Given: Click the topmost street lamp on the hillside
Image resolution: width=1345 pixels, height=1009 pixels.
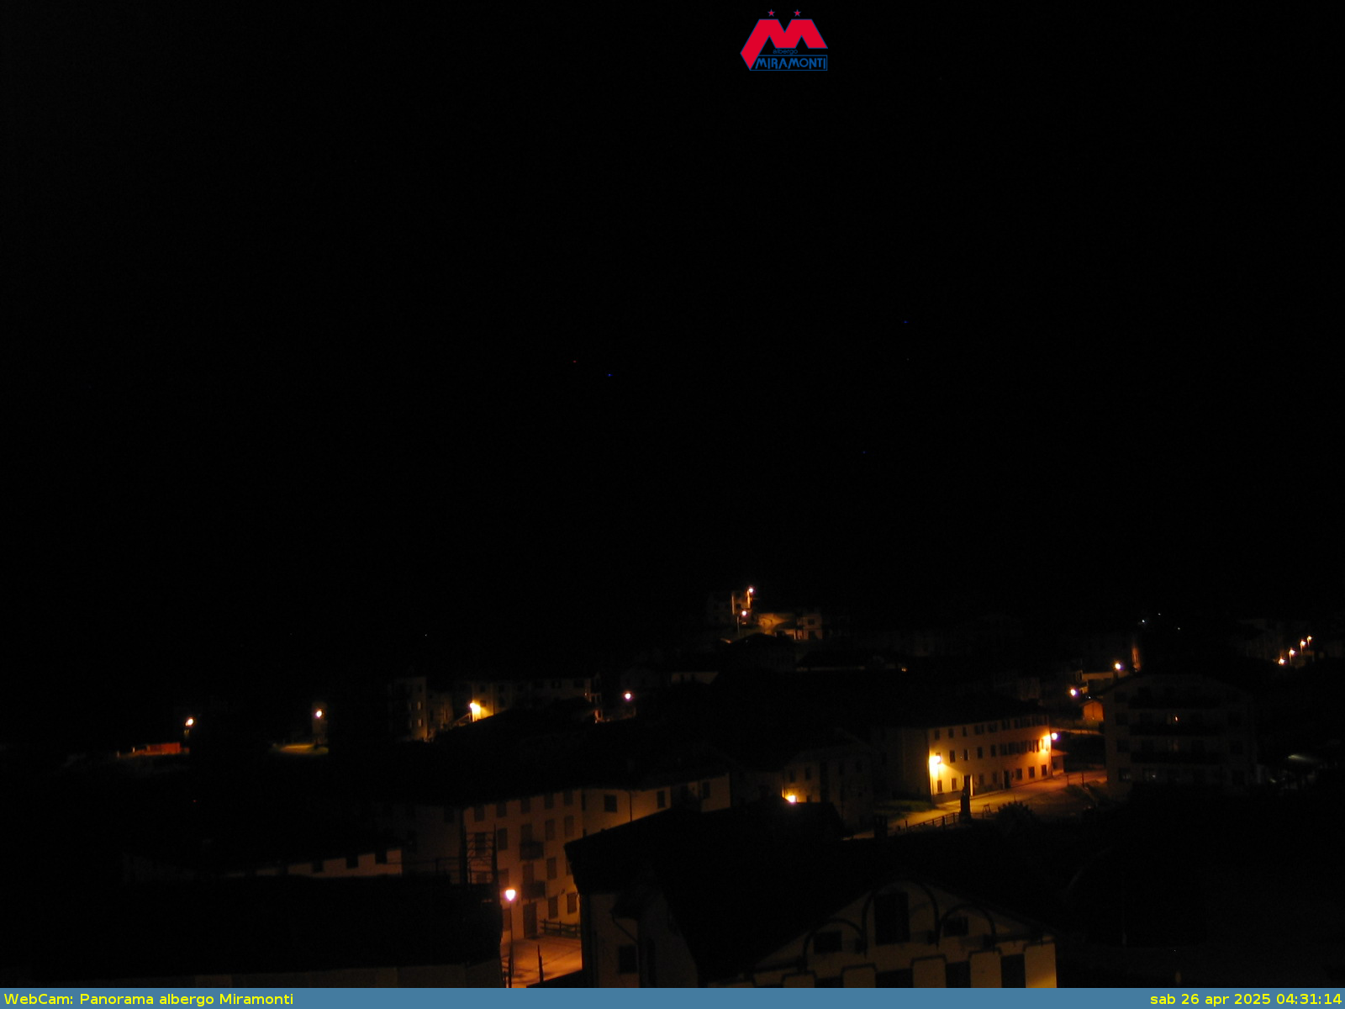Looking at the screenshot, I should coord(750,590).
